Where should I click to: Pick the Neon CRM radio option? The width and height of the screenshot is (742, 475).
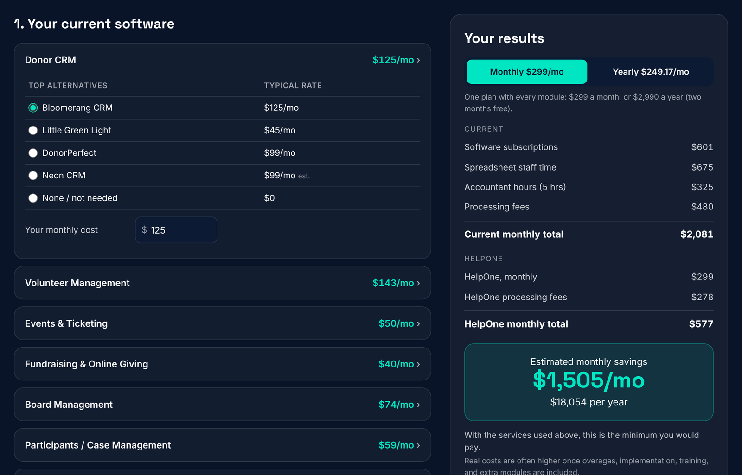(x=33, y=176)
